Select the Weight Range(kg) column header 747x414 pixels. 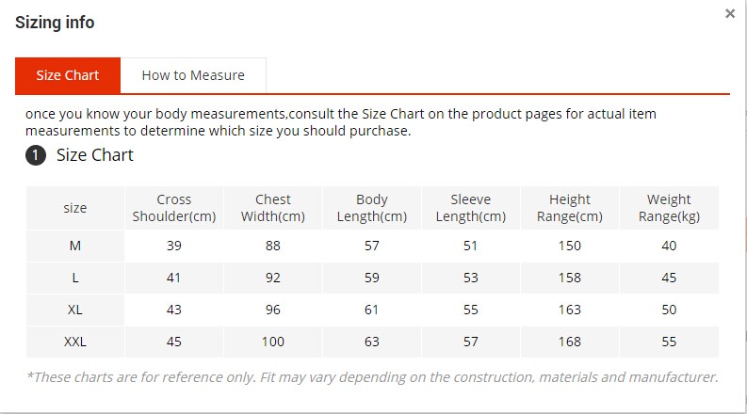tap(669, 208)
